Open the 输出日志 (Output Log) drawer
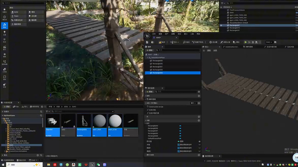The height and width of the screenshot is (167, 298). click(x=21, y=160)
